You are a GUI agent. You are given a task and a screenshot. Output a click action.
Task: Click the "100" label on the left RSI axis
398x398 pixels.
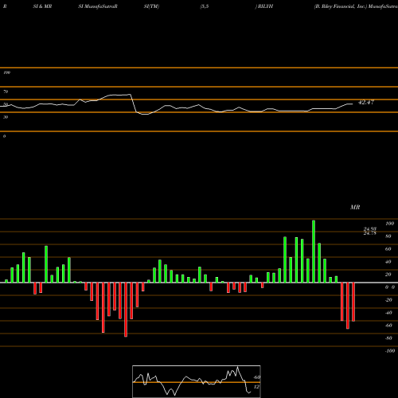coord(6,72)
